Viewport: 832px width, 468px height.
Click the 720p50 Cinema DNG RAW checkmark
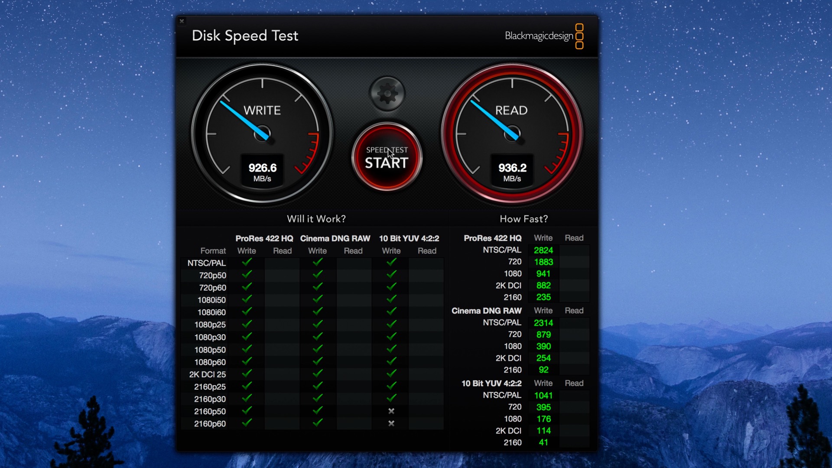[x=318, y=274]
